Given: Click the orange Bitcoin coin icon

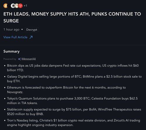Looking at the screenshot, I should pyautogui.click(x=6, y=6).
